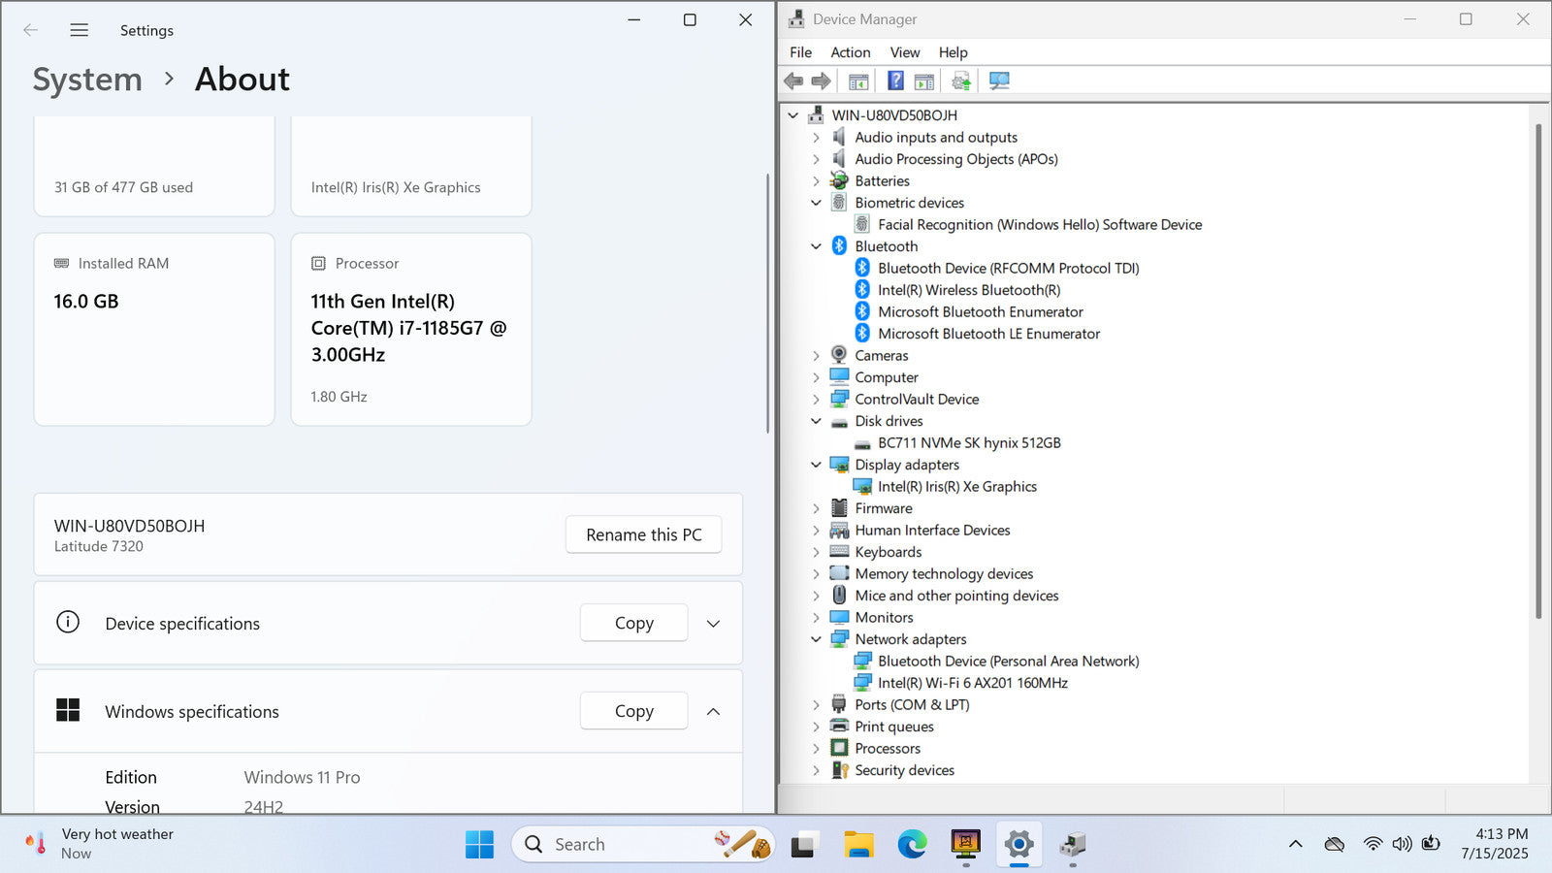Select Intel(R) Wireless Bluetooth(R) device

coord(969,290)
